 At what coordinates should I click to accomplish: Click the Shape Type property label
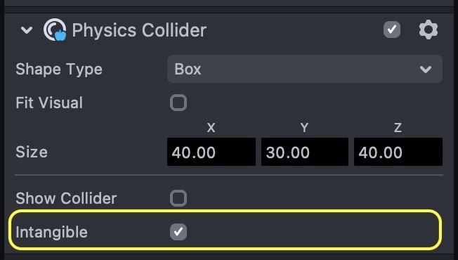tap(59, 70)
